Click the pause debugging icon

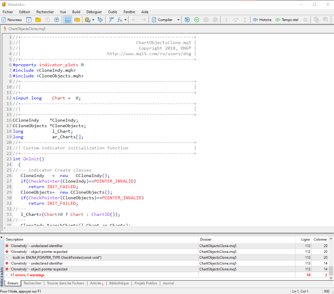tap(206, 20)
